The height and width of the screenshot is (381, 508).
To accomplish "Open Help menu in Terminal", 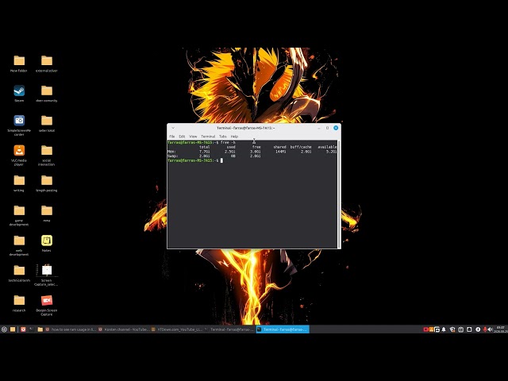I will (x=234, y=137).
